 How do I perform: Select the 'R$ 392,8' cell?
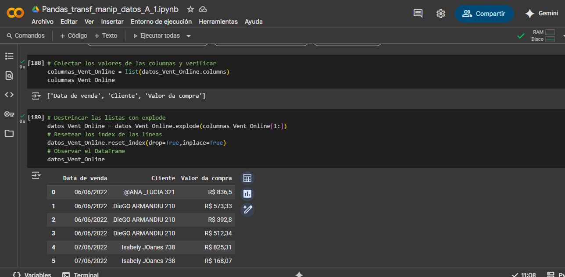[220, 220]
